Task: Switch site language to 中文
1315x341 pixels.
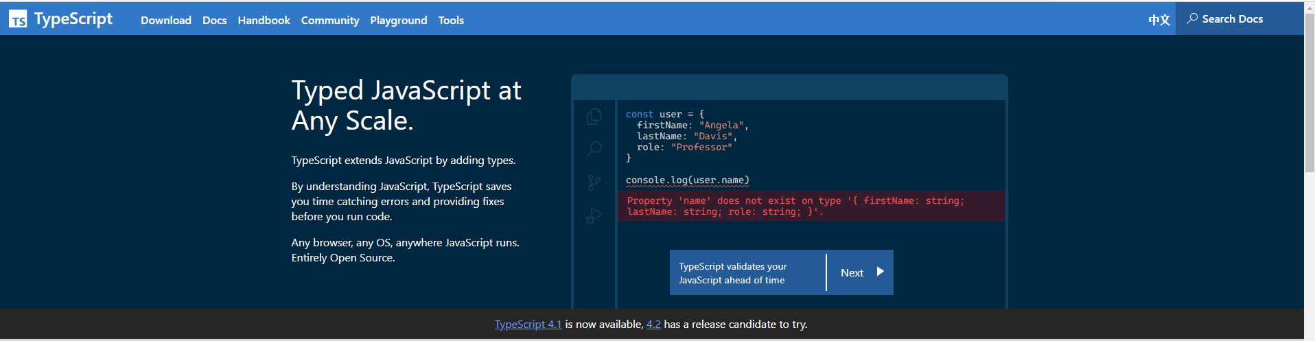Action: point(1159,20)
